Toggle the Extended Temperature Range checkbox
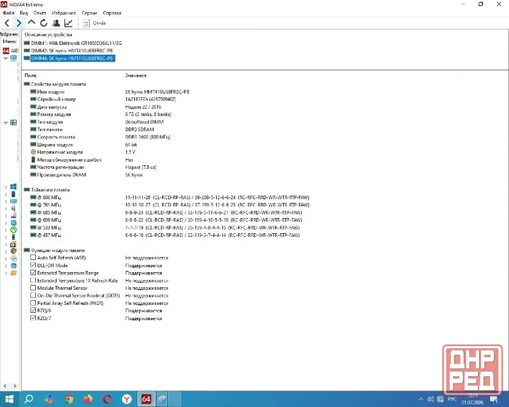This screenshot has height=407, width=509. tap(33, 273)
